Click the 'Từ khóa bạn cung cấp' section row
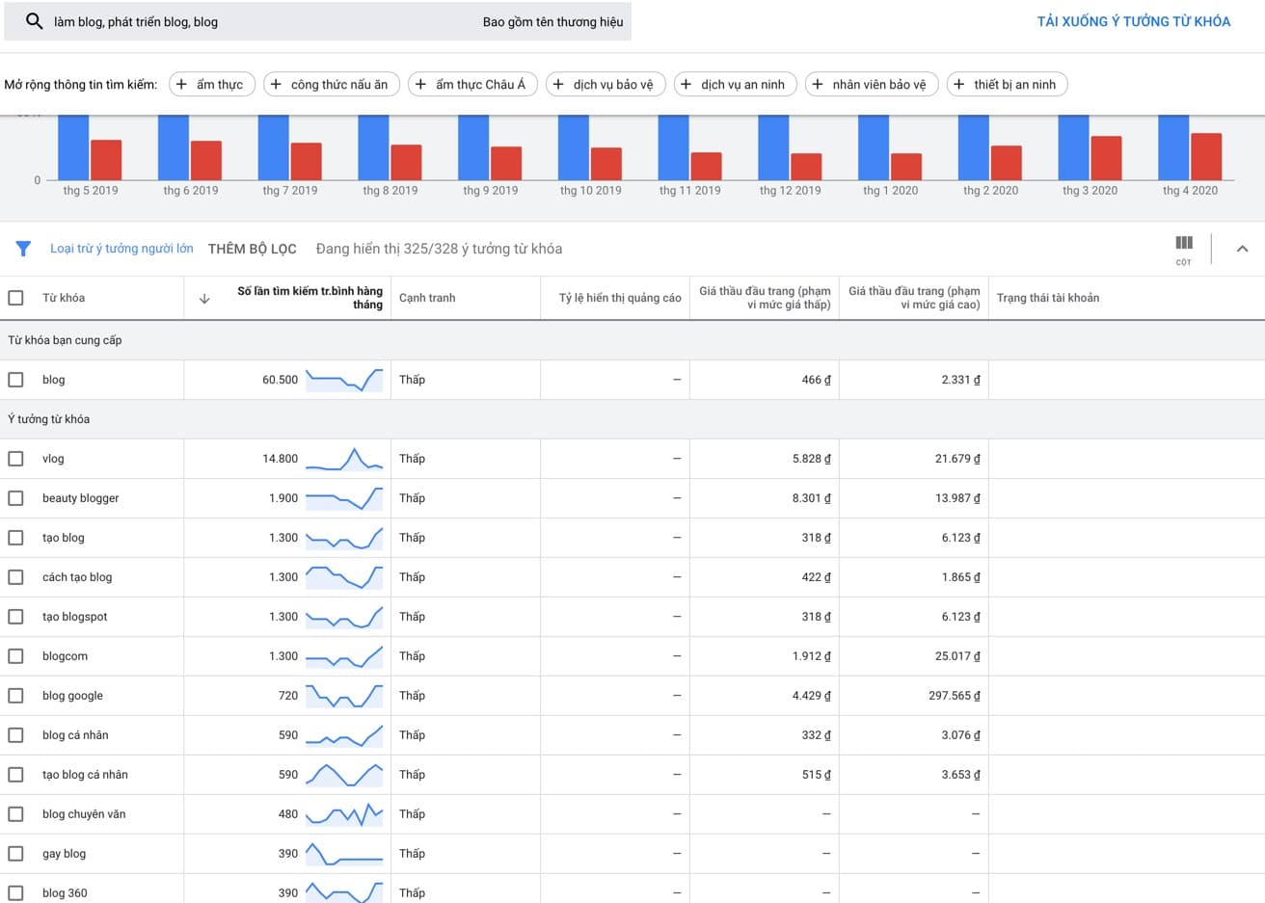Viewport: 1265px width, 903px height. (x=632, y=340)
